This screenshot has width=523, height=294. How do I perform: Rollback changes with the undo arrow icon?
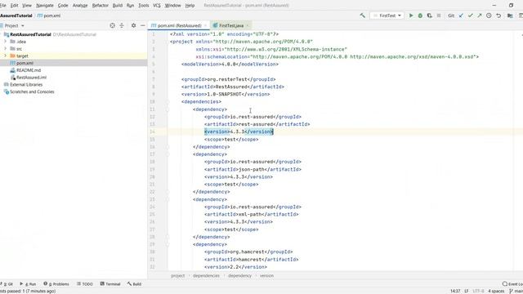click(x=498, y=16)
